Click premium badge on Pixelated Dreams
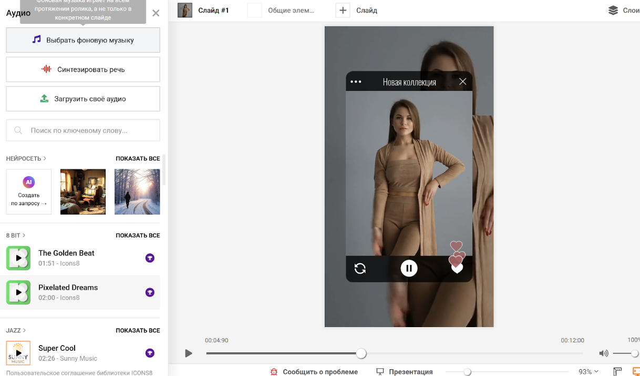Screen dimensions: 640x376 click(150, 292)
